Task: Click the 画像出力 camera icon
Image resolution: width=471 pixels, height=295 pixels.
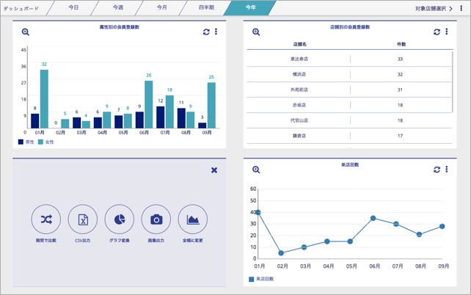Action: [156, 219]
